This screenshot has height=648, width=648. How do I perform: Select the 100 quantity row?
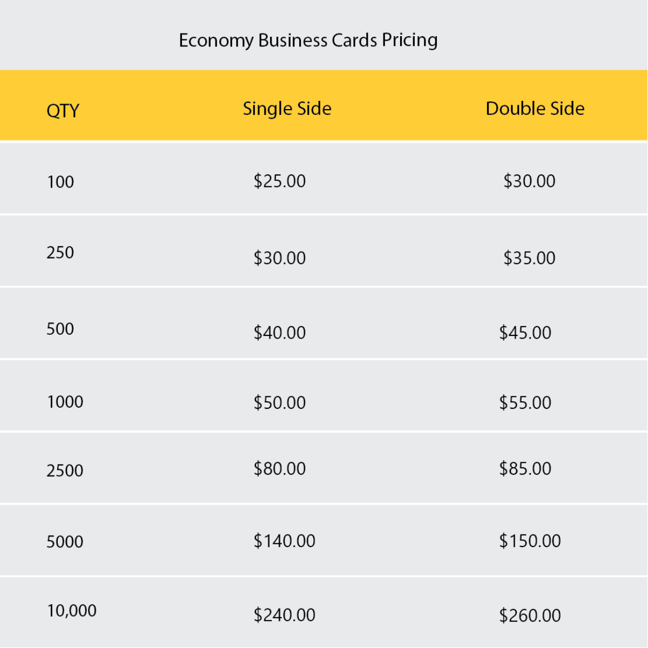click(60, 182)
